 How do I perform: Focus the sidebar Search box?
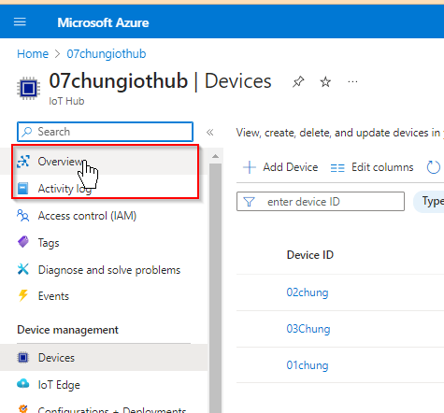click(x=105, y=132)
